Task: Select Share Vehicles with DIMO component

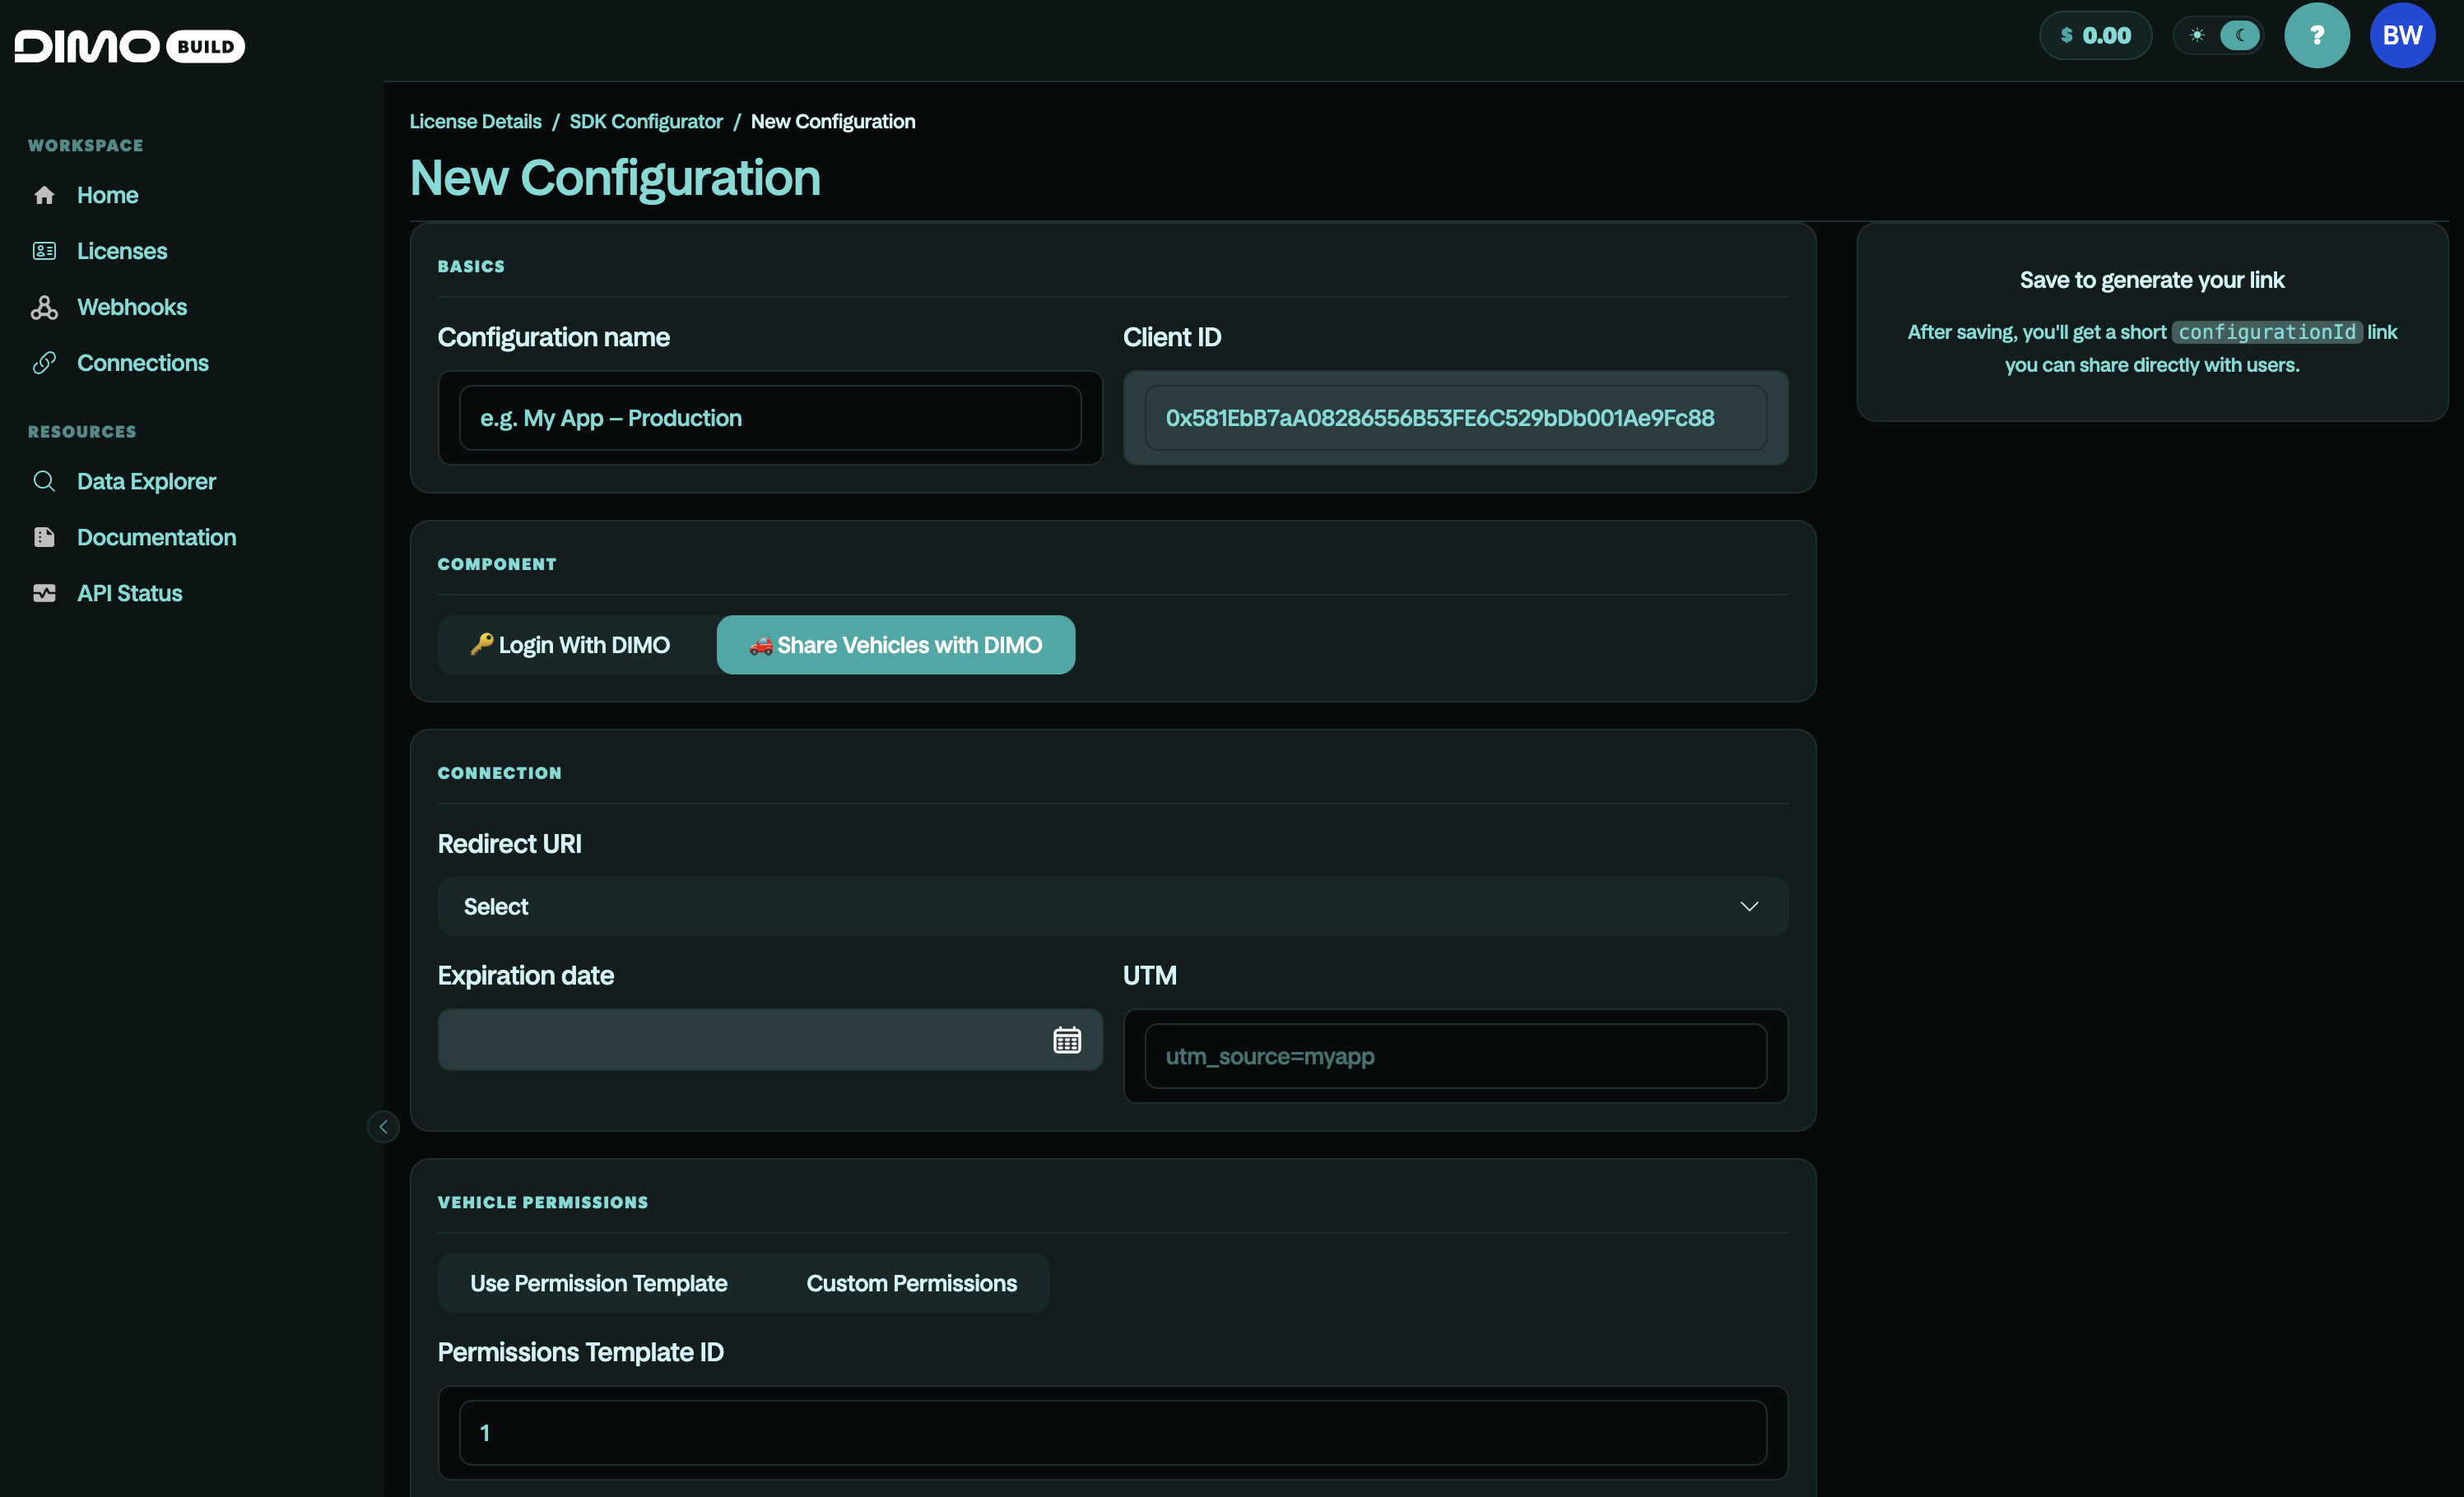Action: tap(895, 645)
